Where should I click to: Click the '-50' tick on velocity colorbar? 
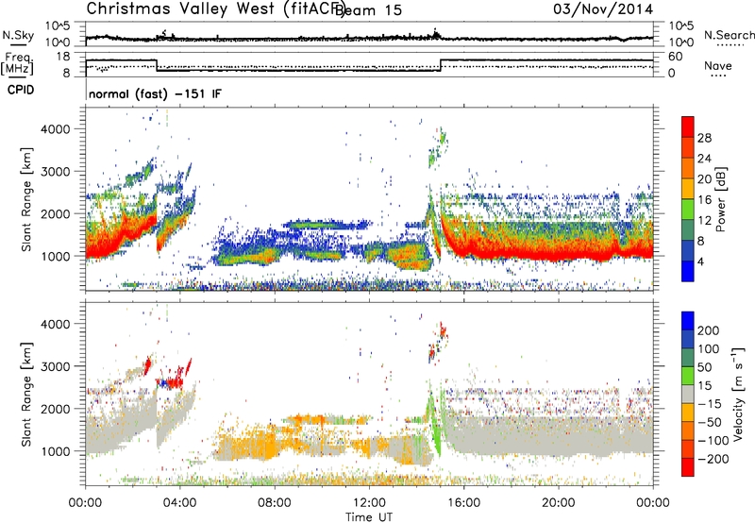click(x=710, y=422)
